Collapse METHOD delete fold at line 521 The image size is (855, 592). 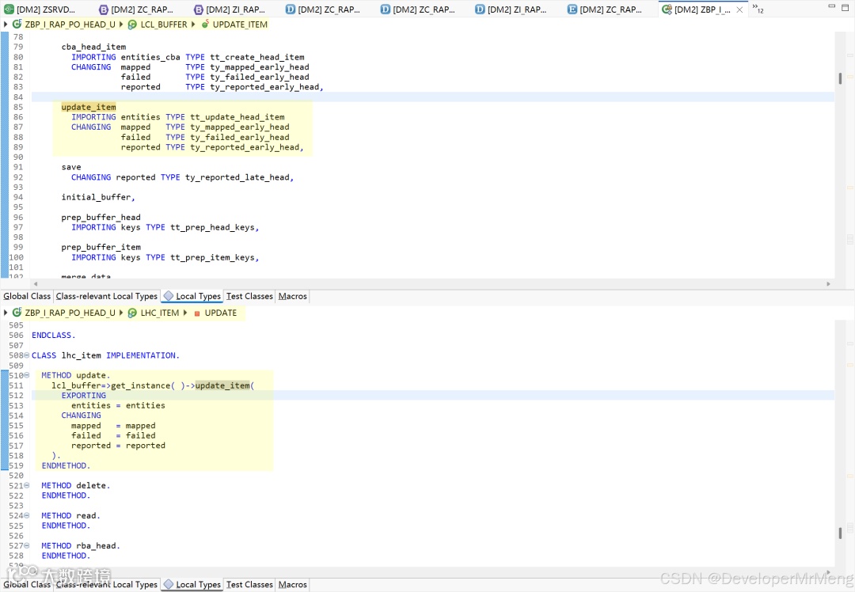click(27, 486)
